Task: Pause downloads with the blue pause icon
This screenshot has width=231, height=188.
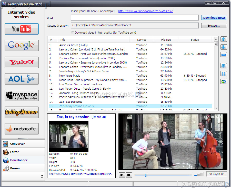Action: tap(224, 74)
